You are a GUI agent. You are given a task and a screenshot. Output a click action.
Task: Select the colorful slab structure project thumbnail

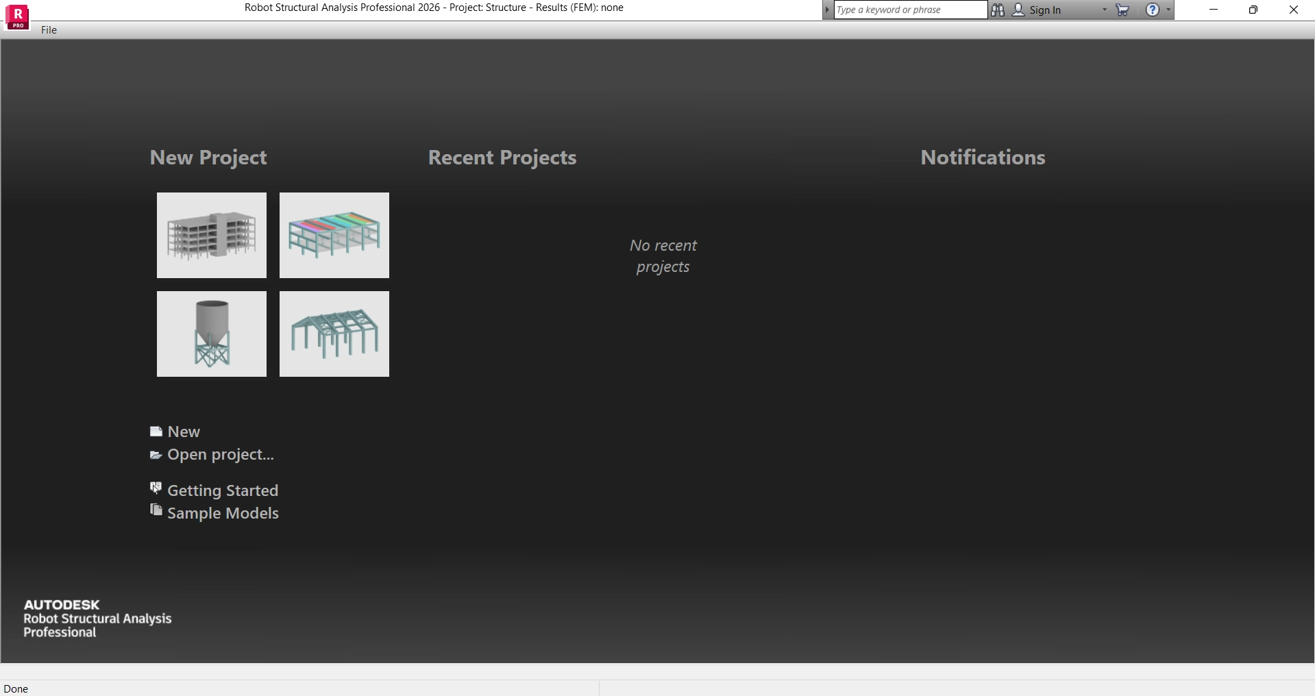(x=334, y=235)
